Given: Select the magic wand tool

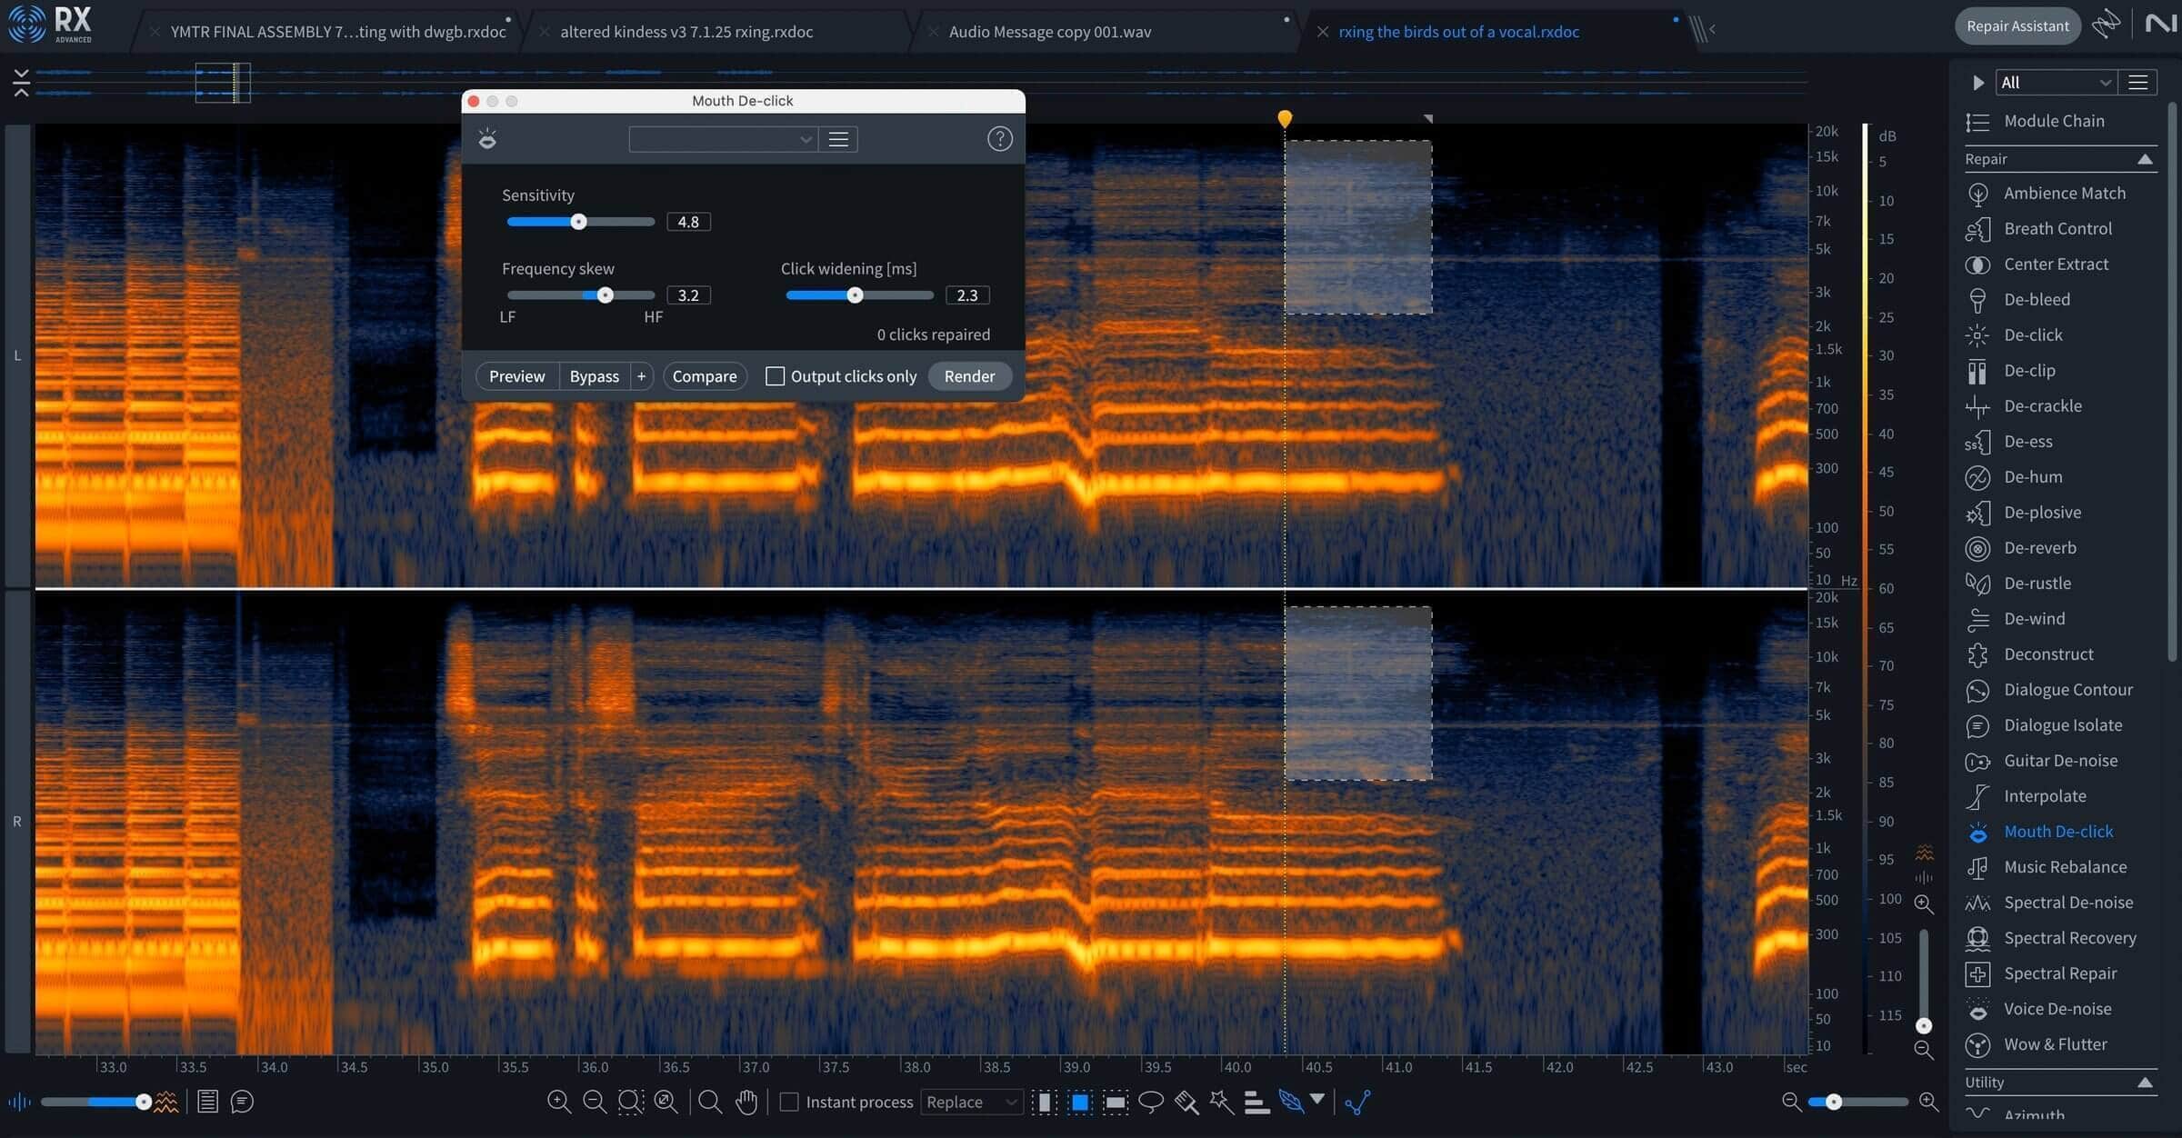Looking at the screenshot, I should 1222,1102.
